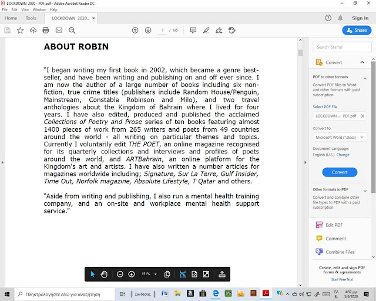Viewport: 376px width, 301px height.
Task: Zoom in with the plus icon
Action: coord(132,274)
